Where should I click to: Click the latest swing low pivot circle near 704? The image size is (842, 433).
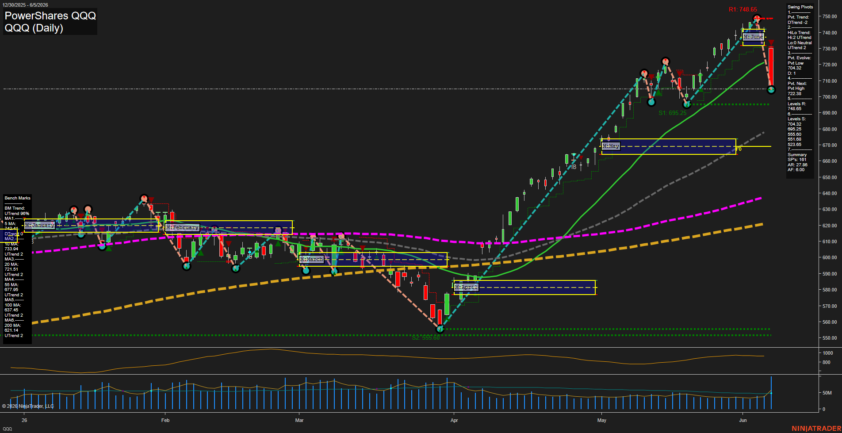pos(771,90)
